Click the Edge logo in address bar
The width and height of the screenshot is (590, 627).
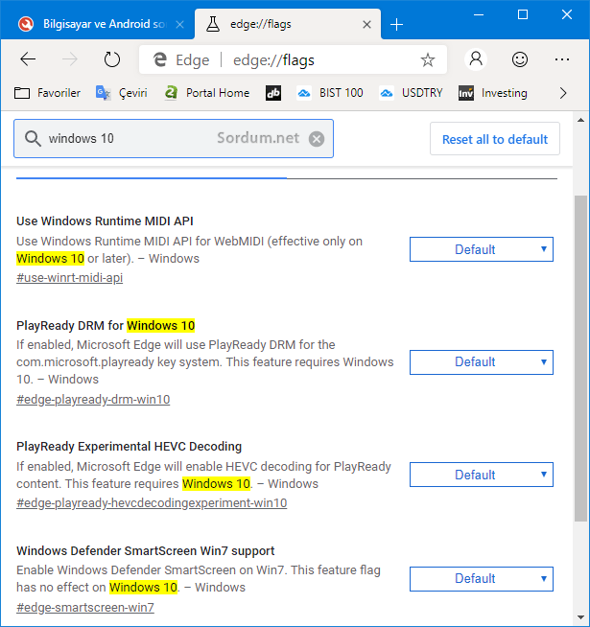pos(160,60)
